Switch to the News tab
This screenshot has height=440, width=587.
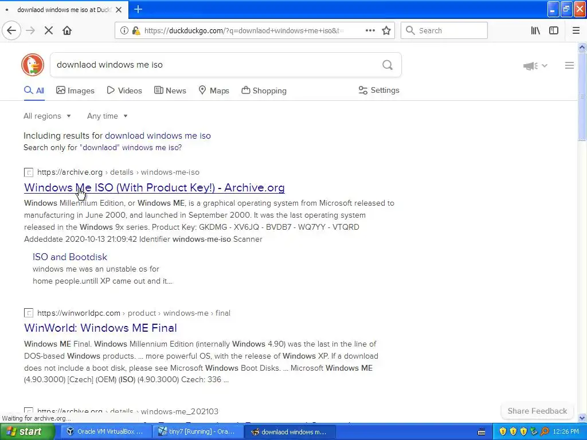coord(170,91)
